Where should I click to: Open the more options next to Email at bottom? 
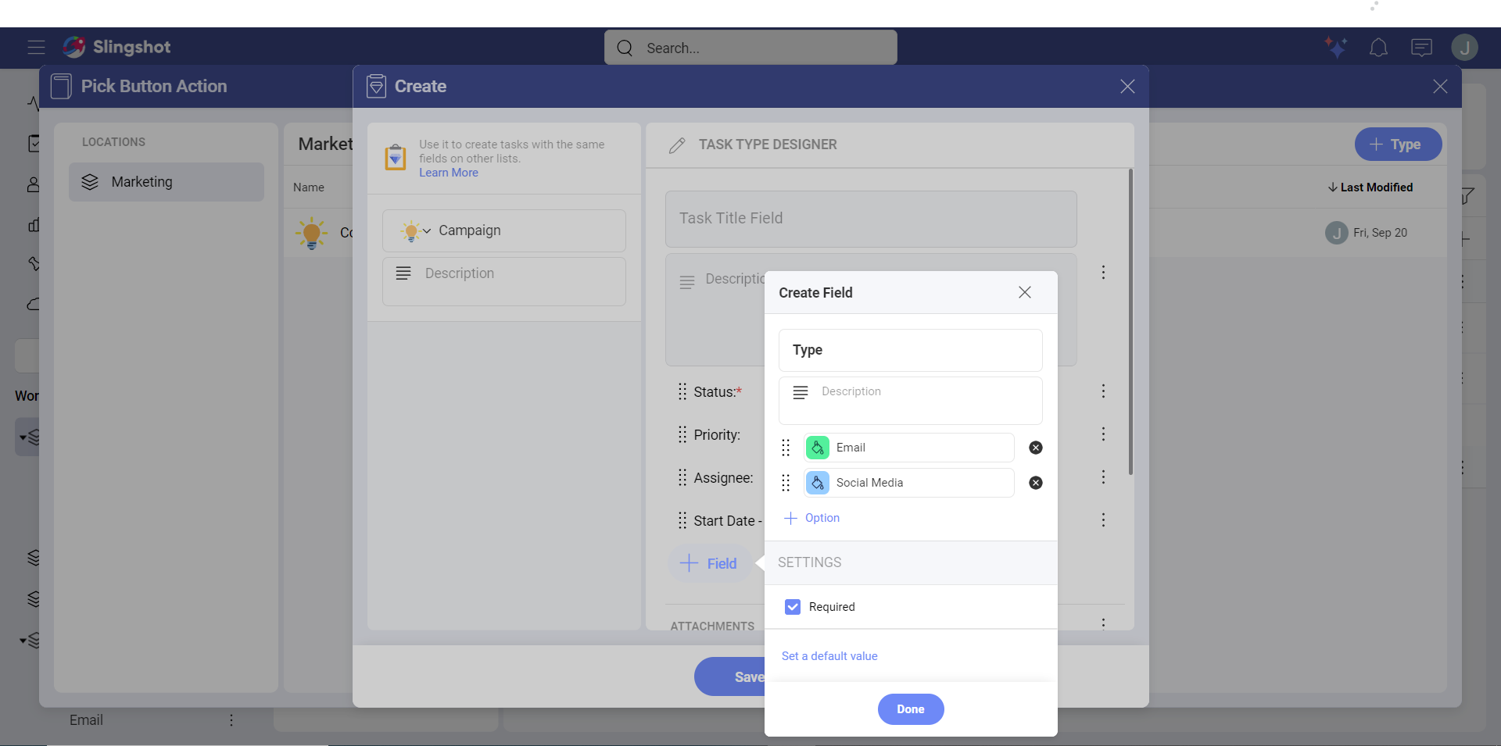click(x=231, y=719)
